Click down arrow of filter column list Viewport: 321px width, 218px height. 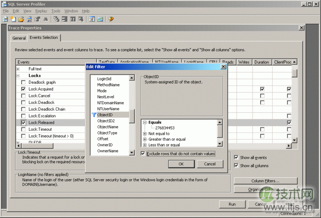(132, 153)
